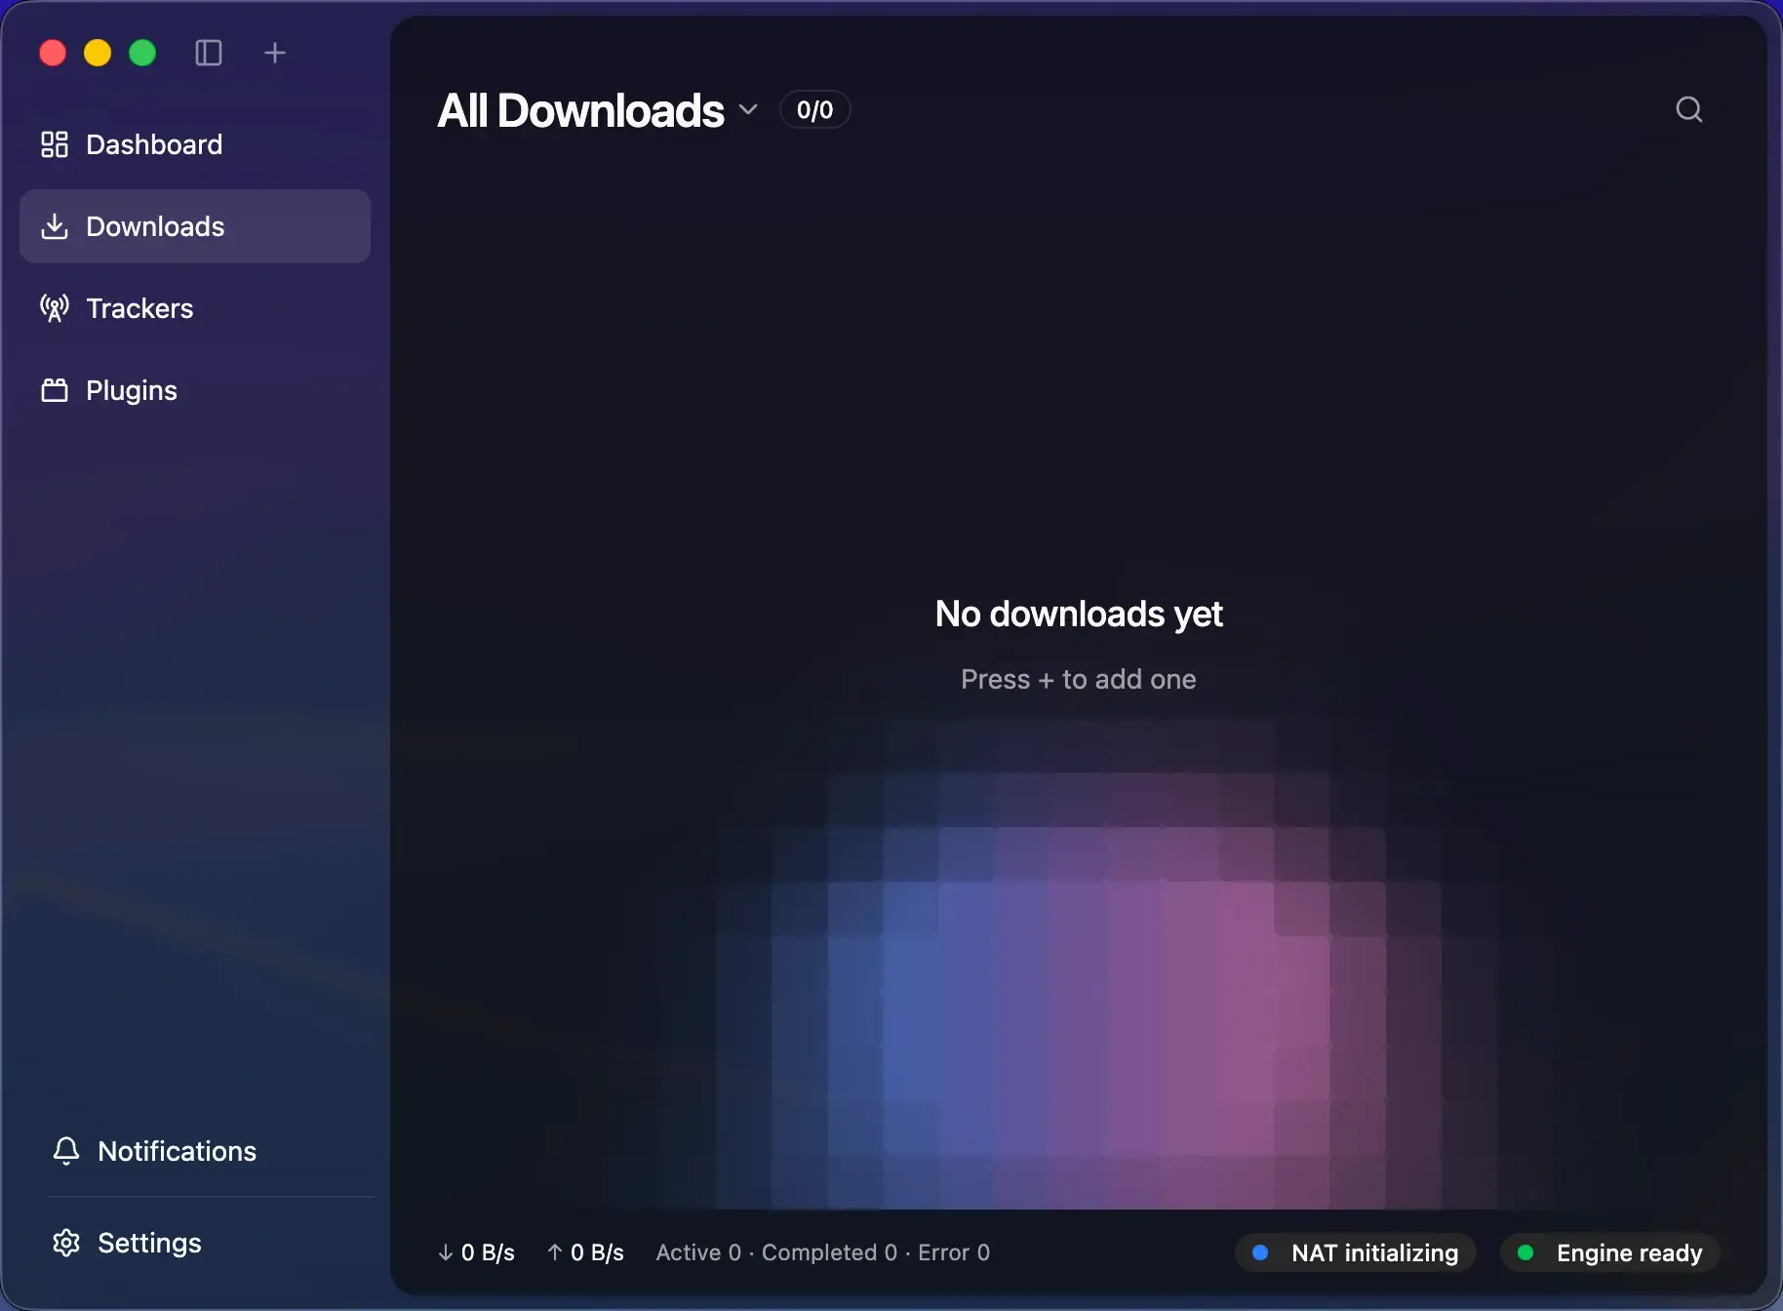The image size is (1783, 1311).
Task: Click the upload speed arrow icon
Action: (x=555, y=1252)
